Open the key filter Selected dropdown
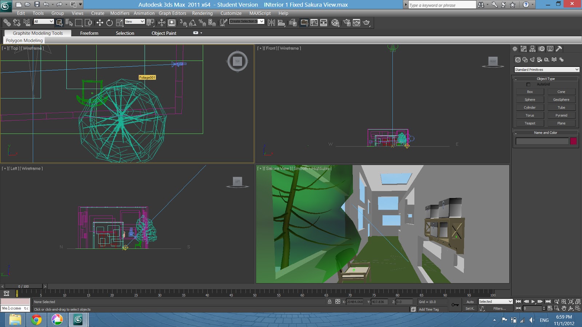Image resolution: width=582 pixels, height=327 pixels. [x=495, y=302]
